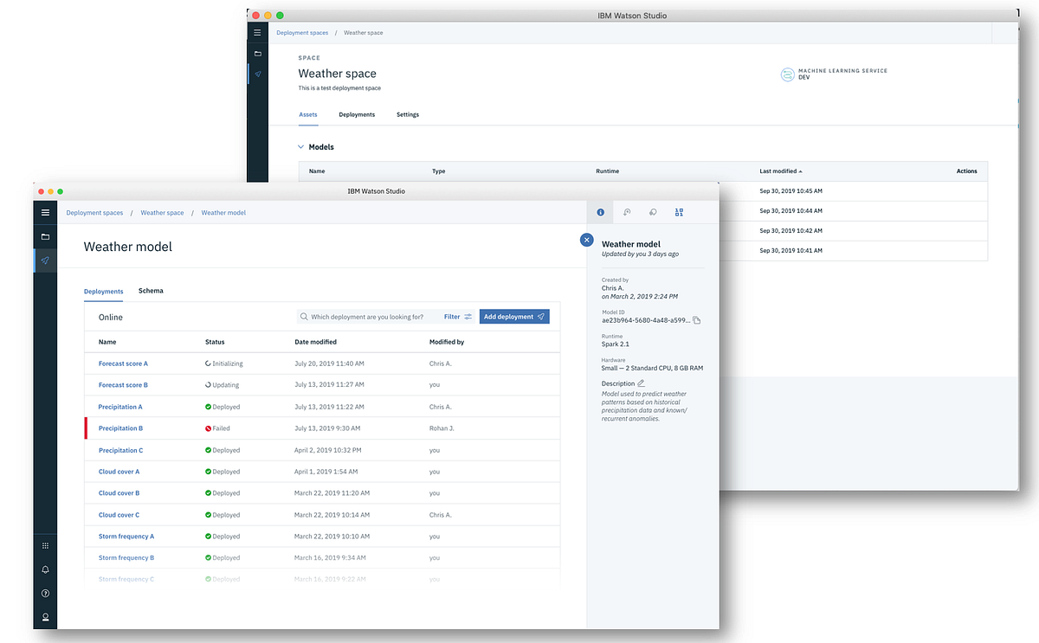Copy the Model ID using copy icon
The width and height of the screenshot is (1039, 643).
point(698,319)
